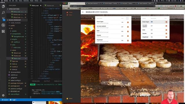This screenshot has height=104, width=185.
Task: Close the Menu.vue editor tab
Action: click(41, 5)
